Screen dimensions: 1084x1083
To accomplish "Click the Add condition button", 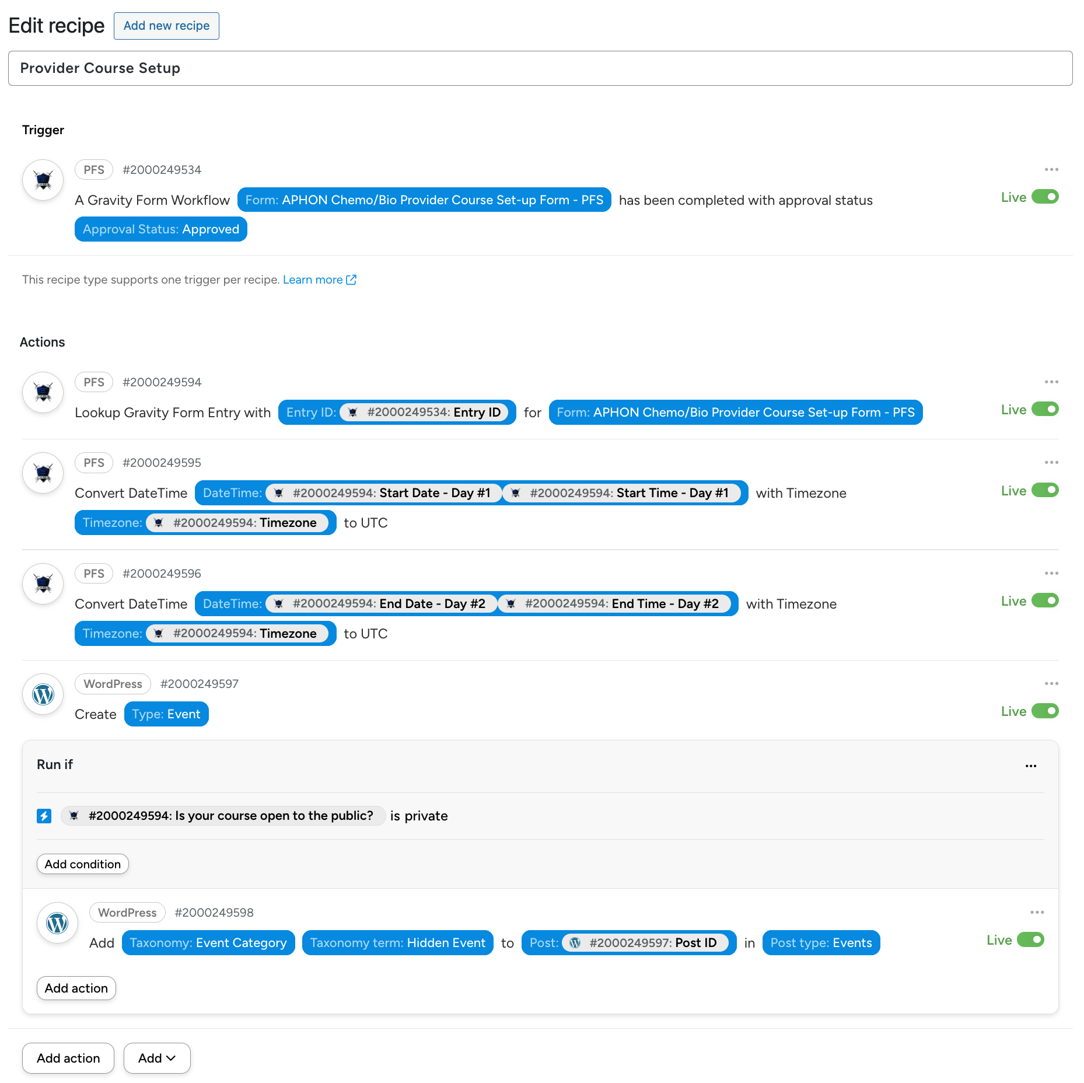I will coord(83,864).
